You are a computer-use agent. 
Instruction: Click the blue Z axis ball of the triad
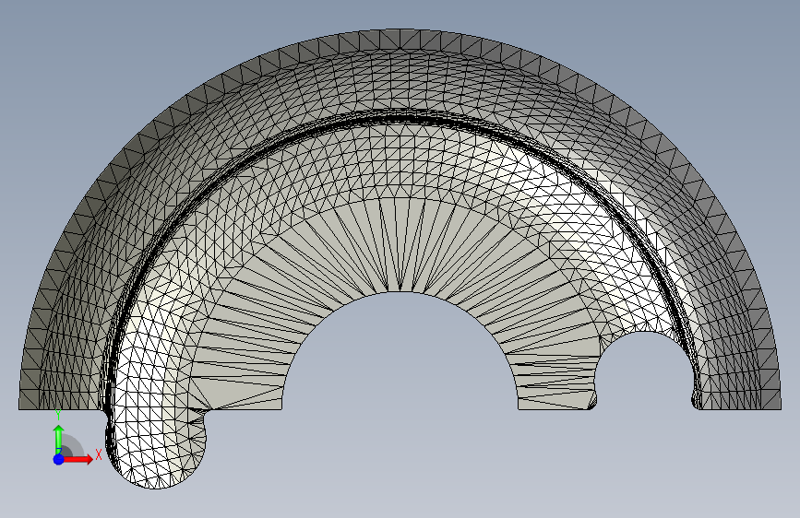tap(59, 459)
